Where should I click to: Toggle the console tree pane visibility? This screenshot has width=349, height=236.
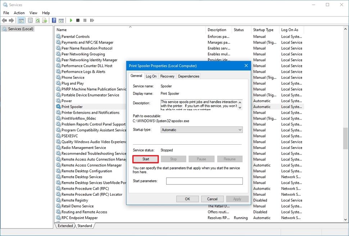[x=21, y=21]
